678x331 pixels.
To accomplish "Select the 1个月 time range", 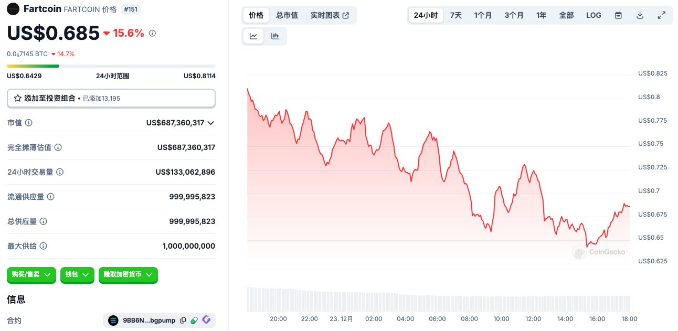I will 483,15.
